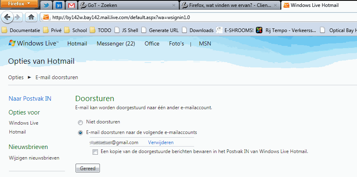Image resolution: width=357 pixels, height=177 pixels.
Task: Open the E-SHROOMS! bookmark
Action: point(235,30)
